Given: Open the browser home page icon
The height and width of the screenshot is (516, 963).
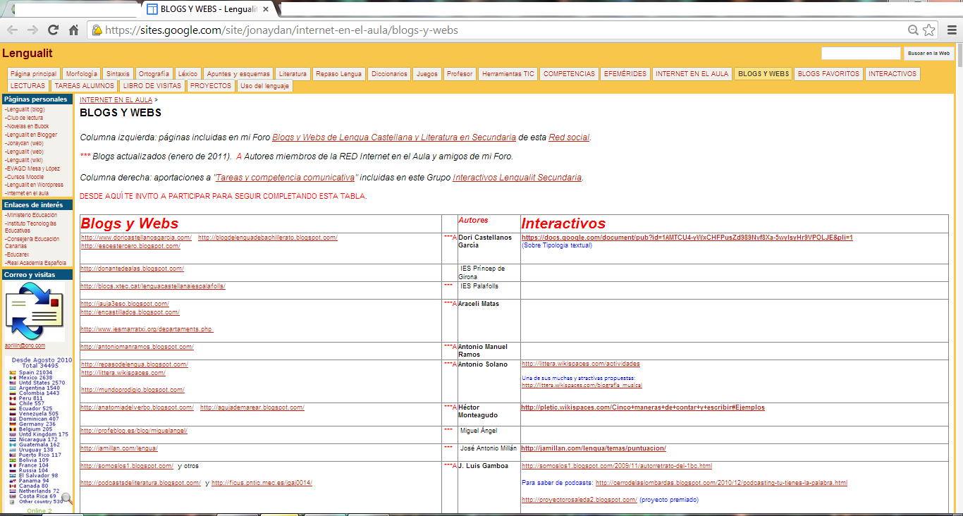Looking at the screenshot, I should click(73, 30).
